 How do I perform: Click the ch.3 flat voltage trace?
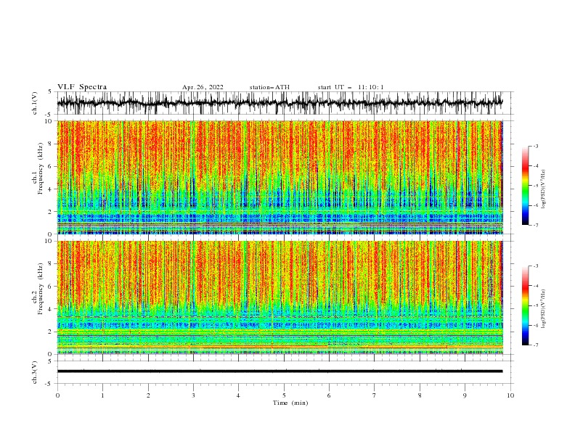[x=280, y=371]
